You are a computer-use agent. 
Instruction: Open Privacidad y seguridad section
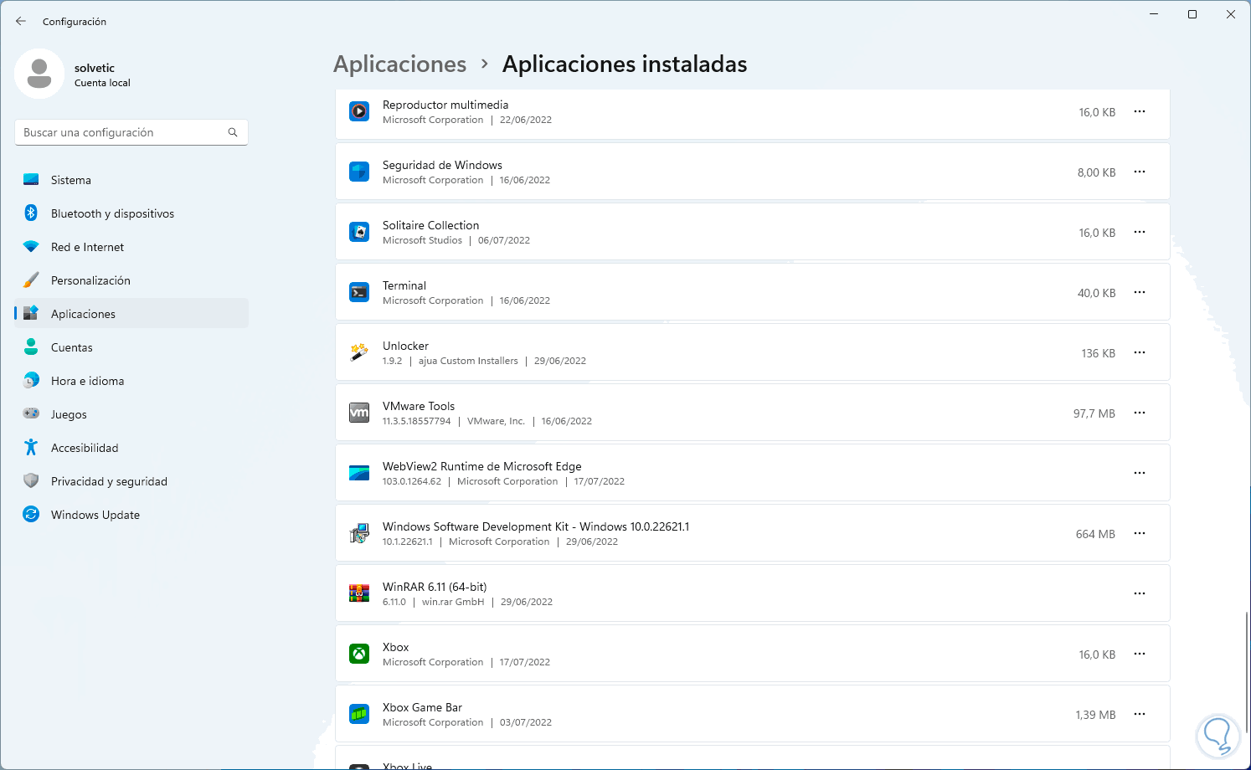(x=109, y=481)
